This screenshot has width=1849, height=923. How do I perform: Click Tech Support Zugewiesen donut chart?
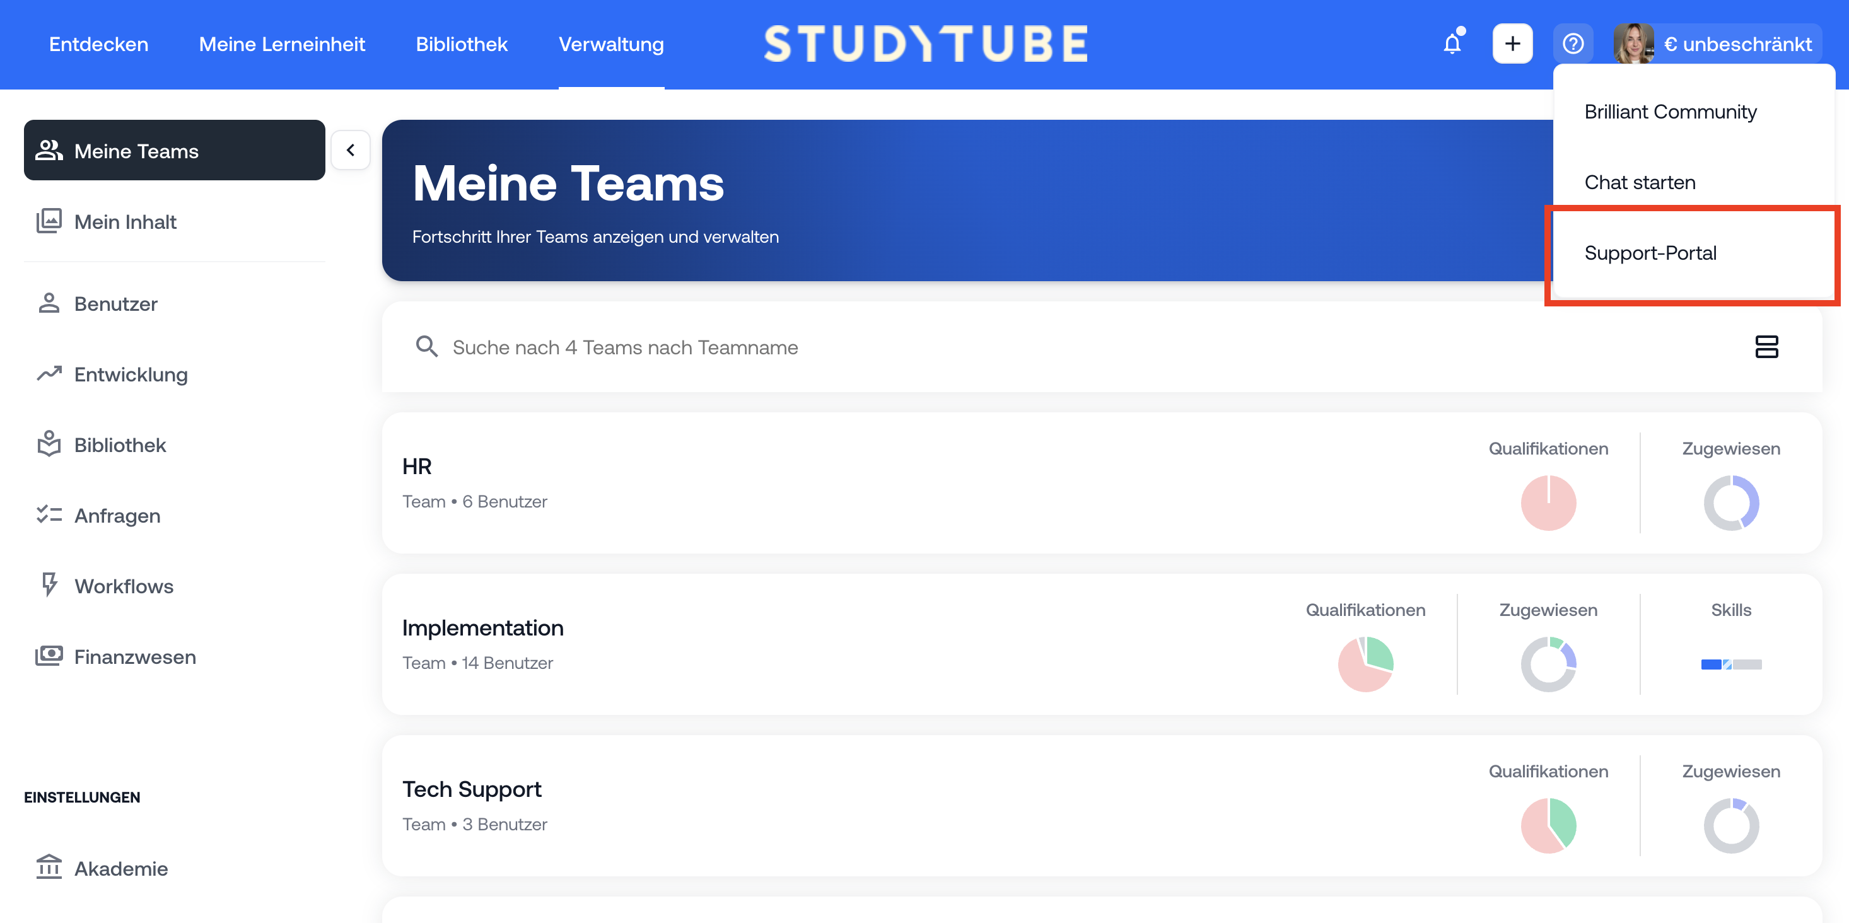[x=1731, y=825]
